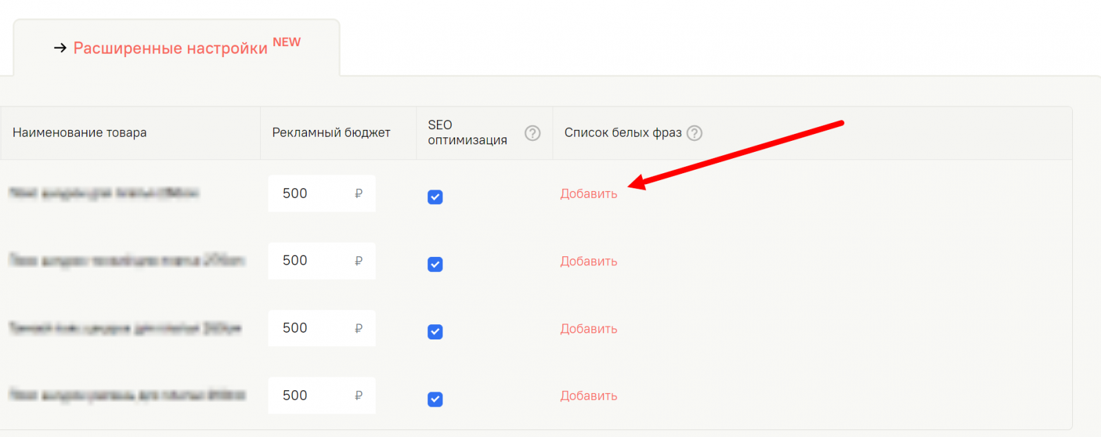This screenshot has height=437, width=1101.
Task: Uncheck SEO checkbox in first product row
Action: pyautogui.click(x=435, y=197)
